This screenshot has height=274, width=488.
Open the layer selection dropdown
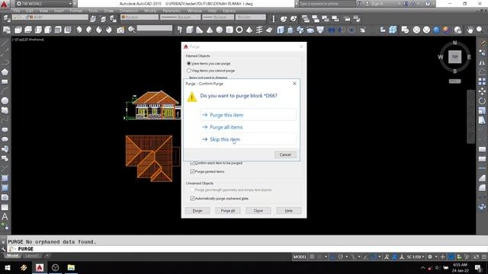[50, 17]
